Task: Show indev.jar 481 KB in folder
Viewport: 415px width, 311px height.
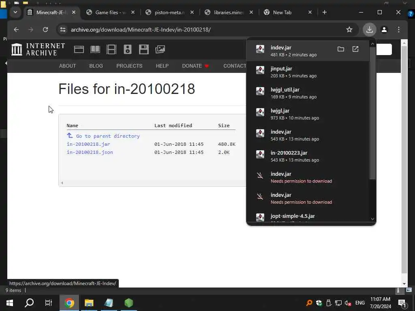Action: point(341,49)
